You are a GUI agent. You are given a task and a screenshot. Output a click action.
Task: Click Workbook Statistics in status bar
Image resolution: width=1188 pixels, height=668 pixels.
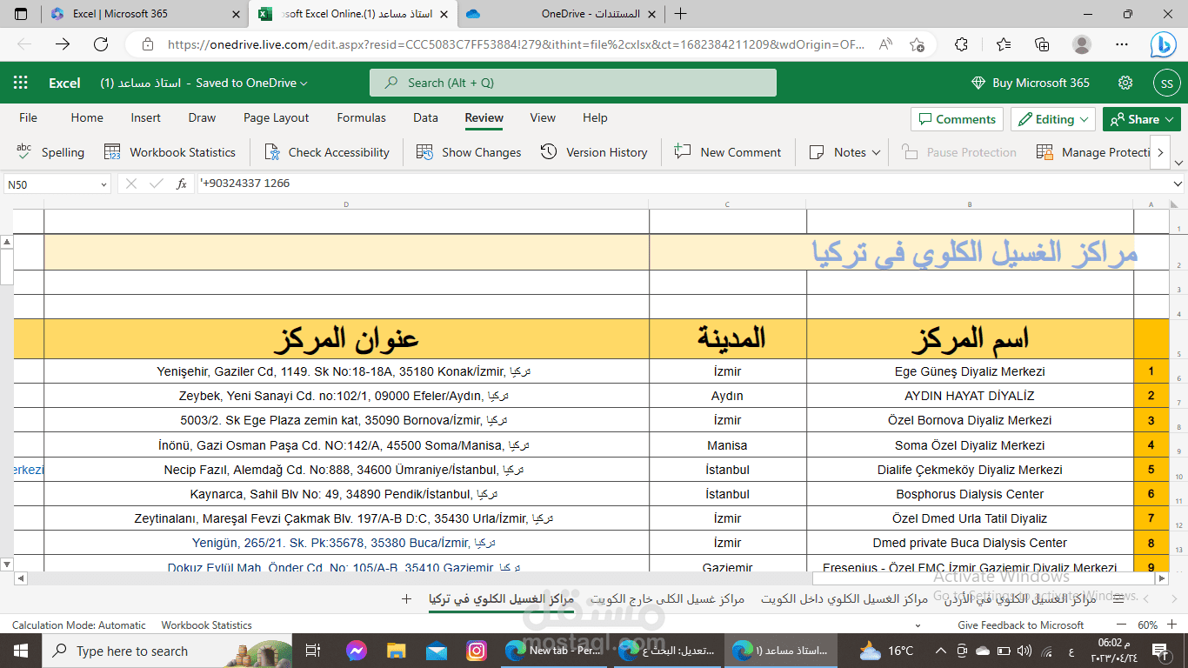(x=206, y=625)
